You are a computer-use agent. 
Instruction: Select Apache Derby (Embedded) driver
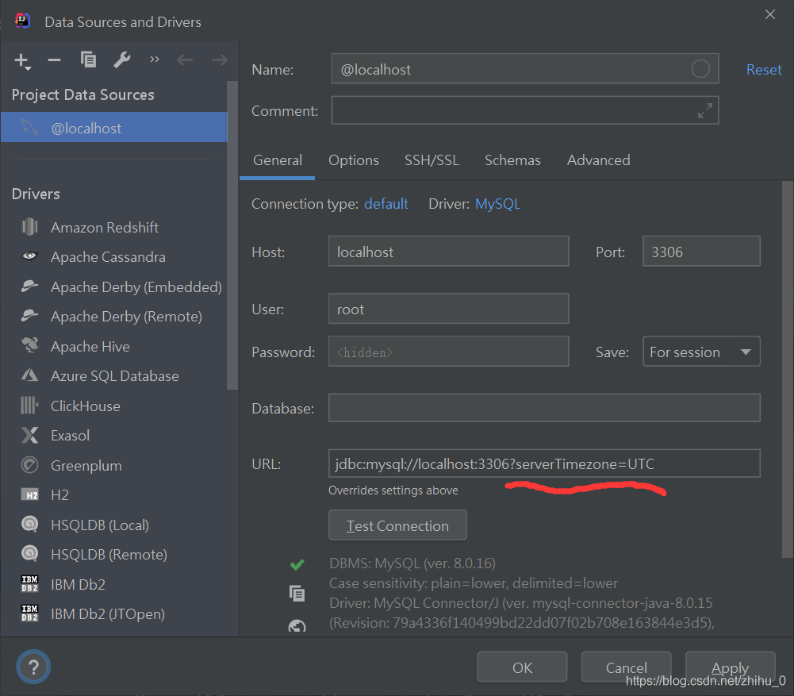[x=136, y=286]
